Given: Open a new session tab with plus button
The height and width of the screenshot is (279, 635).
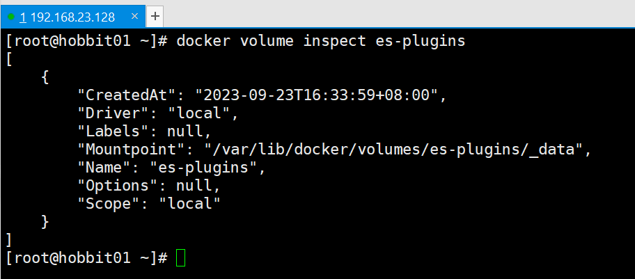Looking at the screenshot, I should click(155, 15).
